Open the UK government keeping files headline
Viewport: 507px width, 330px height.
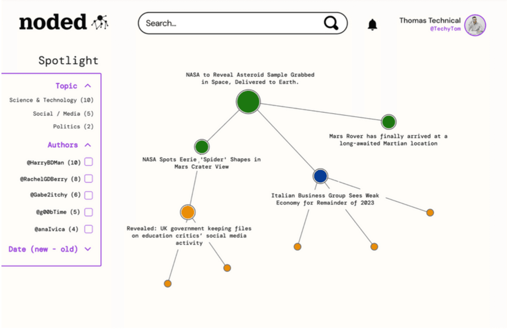coord(189,235)
